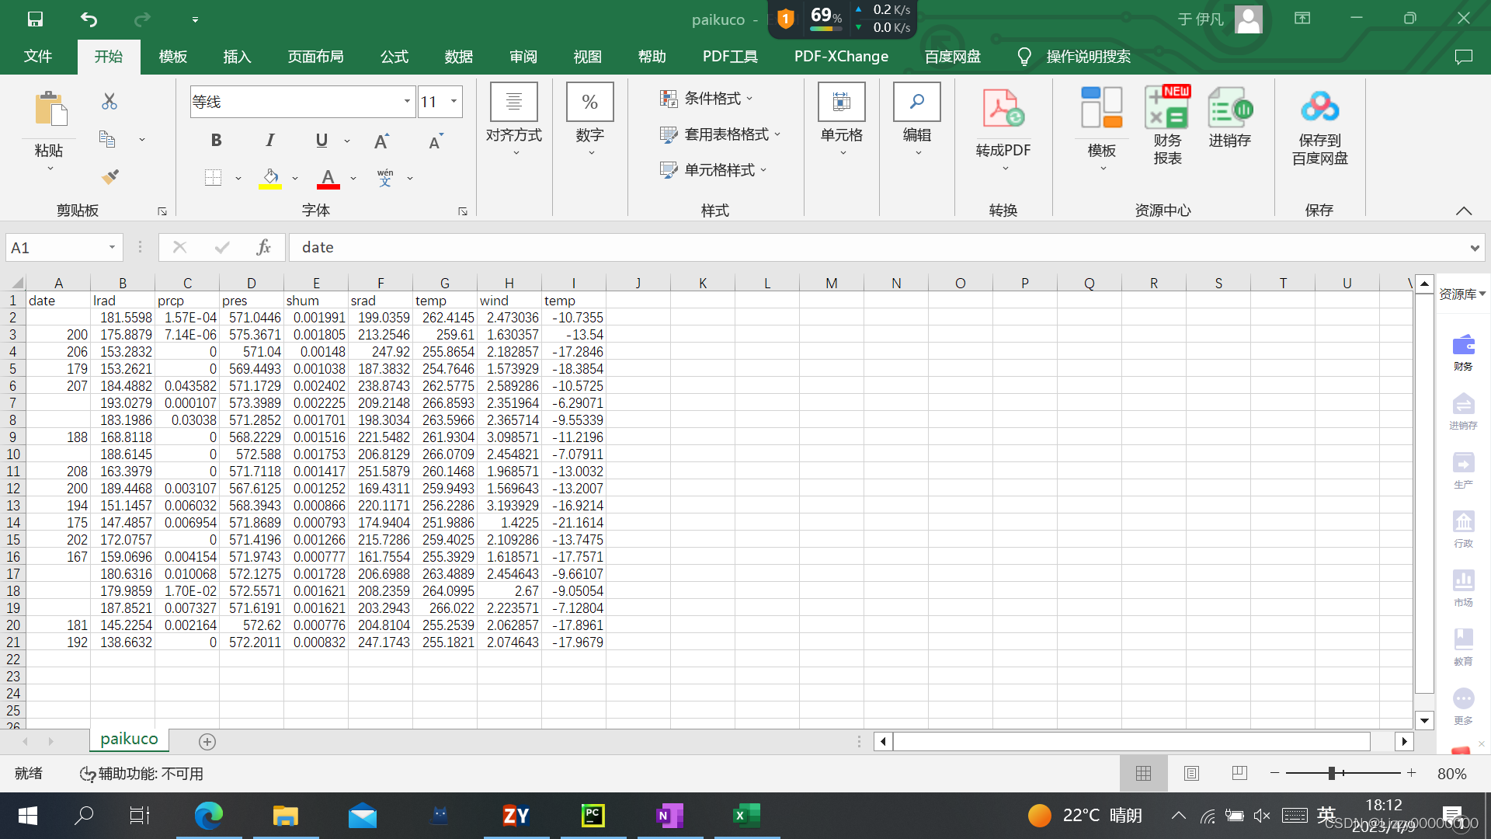Click the Convert to PDF icon
This screenshot has width=1491, height=839.
[1003, 109]
